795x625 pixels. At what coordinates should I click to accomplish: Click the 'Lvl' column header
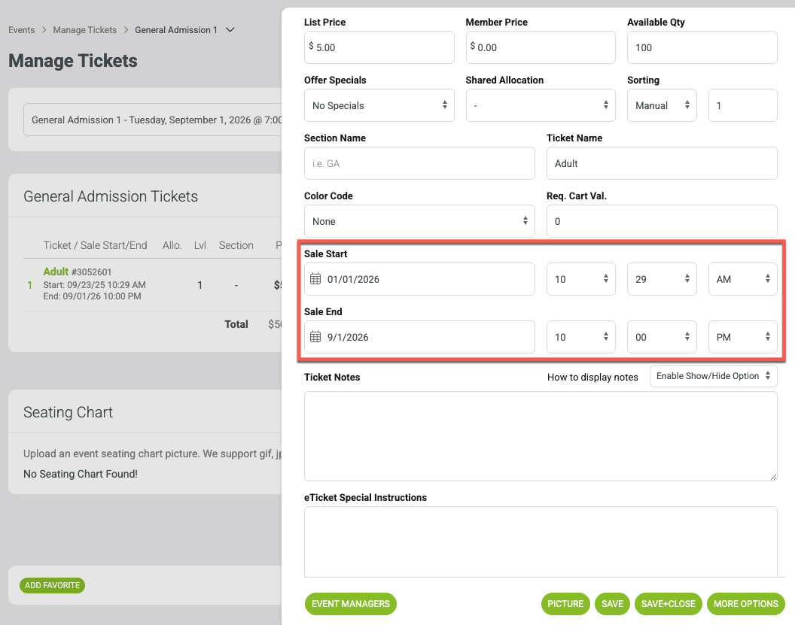tap(200, 245)
